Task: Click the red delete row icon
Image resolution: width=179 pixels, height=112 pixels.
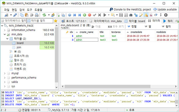Action: click(89, 15)
